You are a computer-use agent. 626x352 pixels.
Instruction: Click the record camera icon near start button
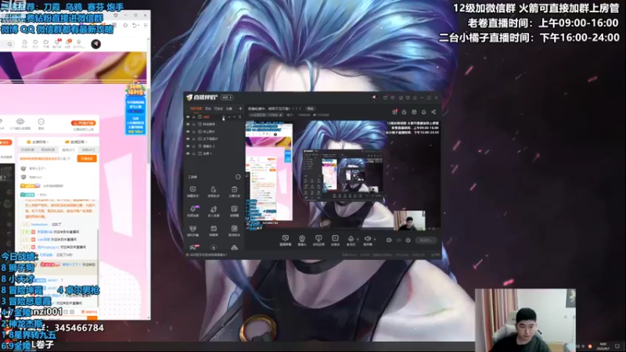pyautogui.click(x=389, y=240)
